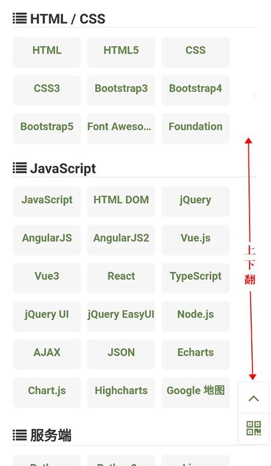Click list icon beside JavaScript heading
The image size is (271, 466).
(x=20, y=168)
